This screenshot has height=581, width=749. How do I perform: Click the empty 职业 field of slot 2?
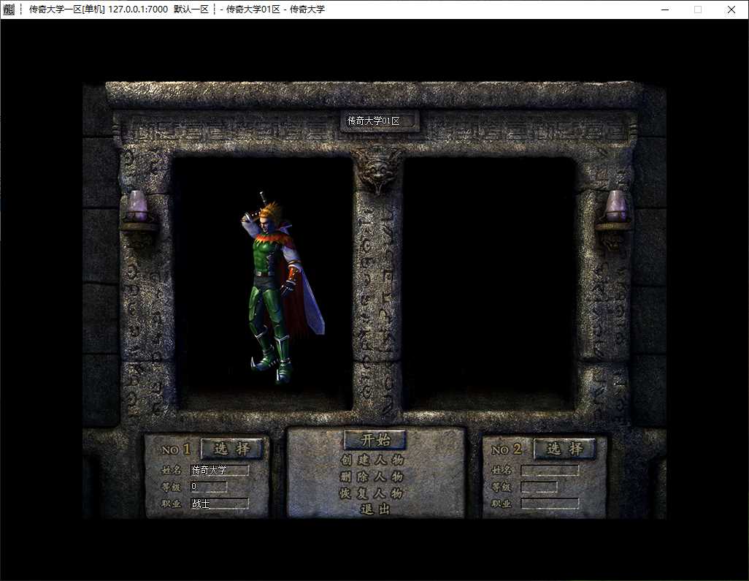(550, 503)
